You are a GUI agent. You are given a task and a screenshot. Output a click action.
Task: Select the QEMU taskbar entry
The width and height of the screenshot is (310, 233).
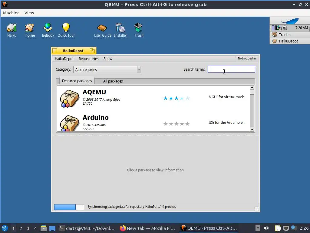point(209,228)
